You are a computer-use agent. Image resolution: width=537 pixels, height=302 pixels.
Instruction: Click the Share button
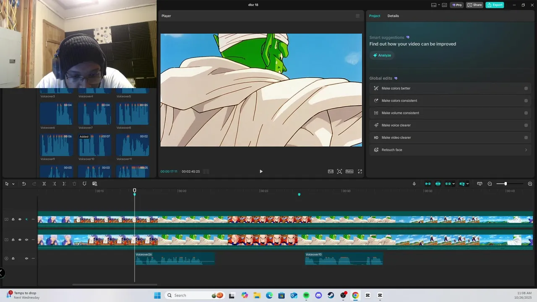click(x=474, y=5)
